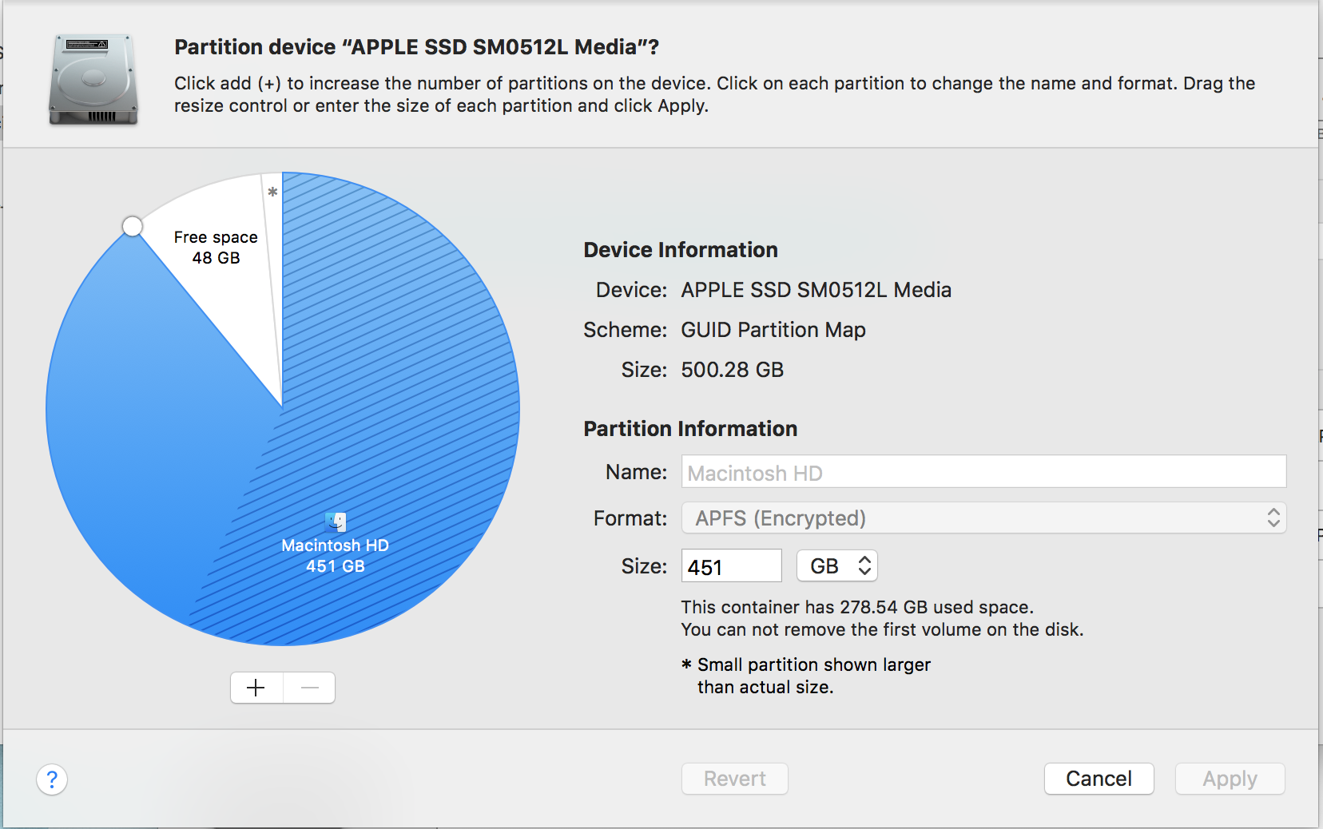1323x829 pixels.
Task: Click the "500.28 GB" device size value
Action: point(733,370)
